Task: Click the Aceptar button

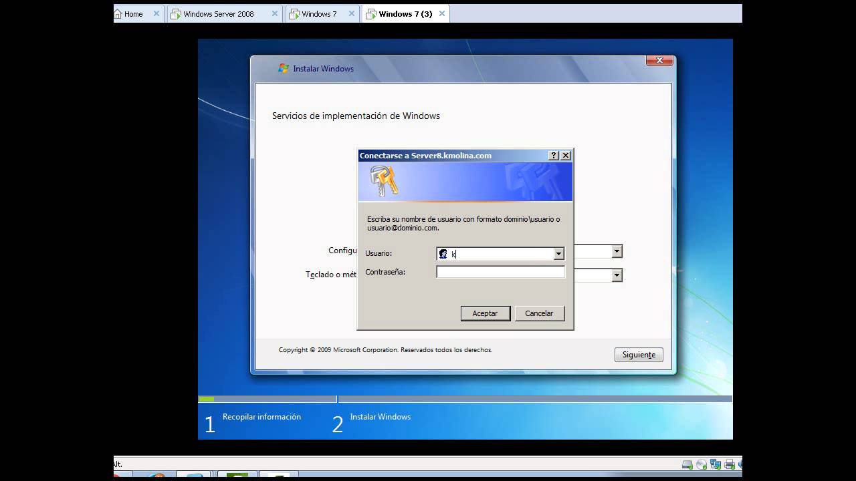Action: coord(486,313)
